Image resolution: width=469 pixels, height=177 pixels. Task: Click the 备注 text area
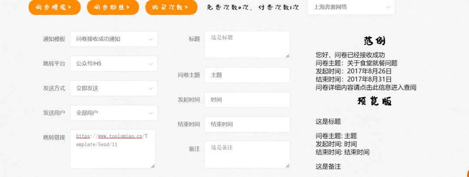pyautogui.click(x=248, y=154)
